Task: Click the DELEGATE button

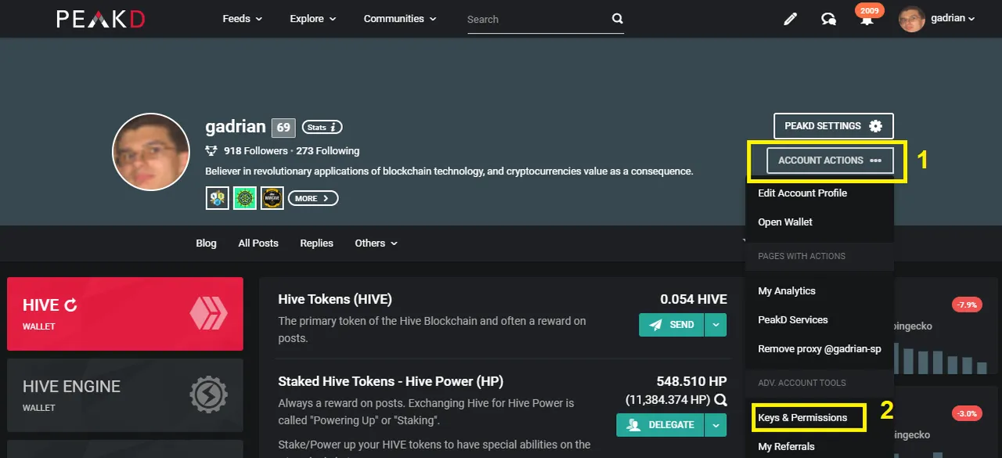Action: point(661,425)
